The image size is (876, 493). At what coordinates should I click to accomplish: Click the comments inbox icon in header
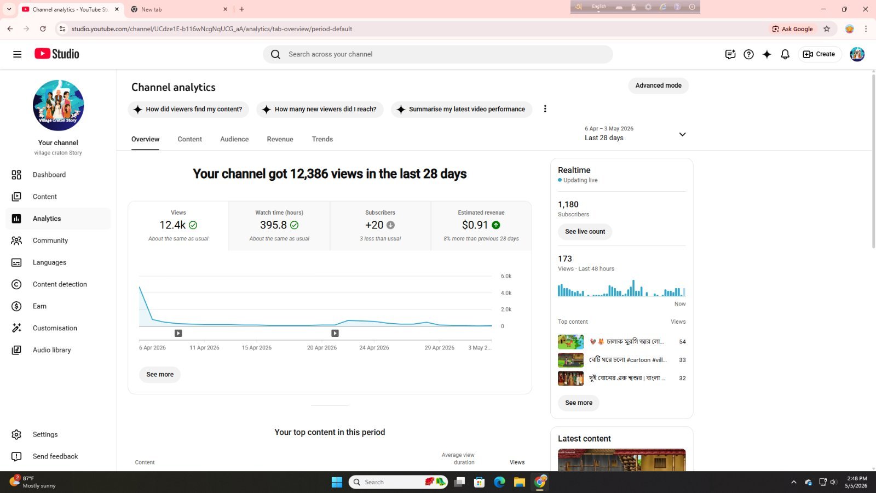click(730, 54)
